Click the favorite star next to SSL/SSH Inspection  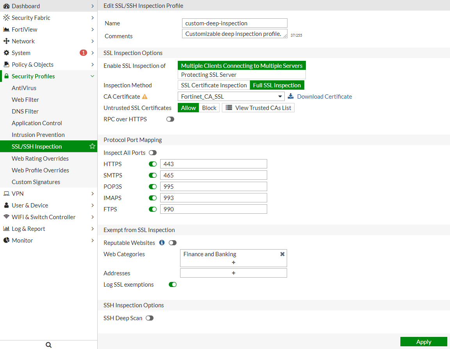92,146
